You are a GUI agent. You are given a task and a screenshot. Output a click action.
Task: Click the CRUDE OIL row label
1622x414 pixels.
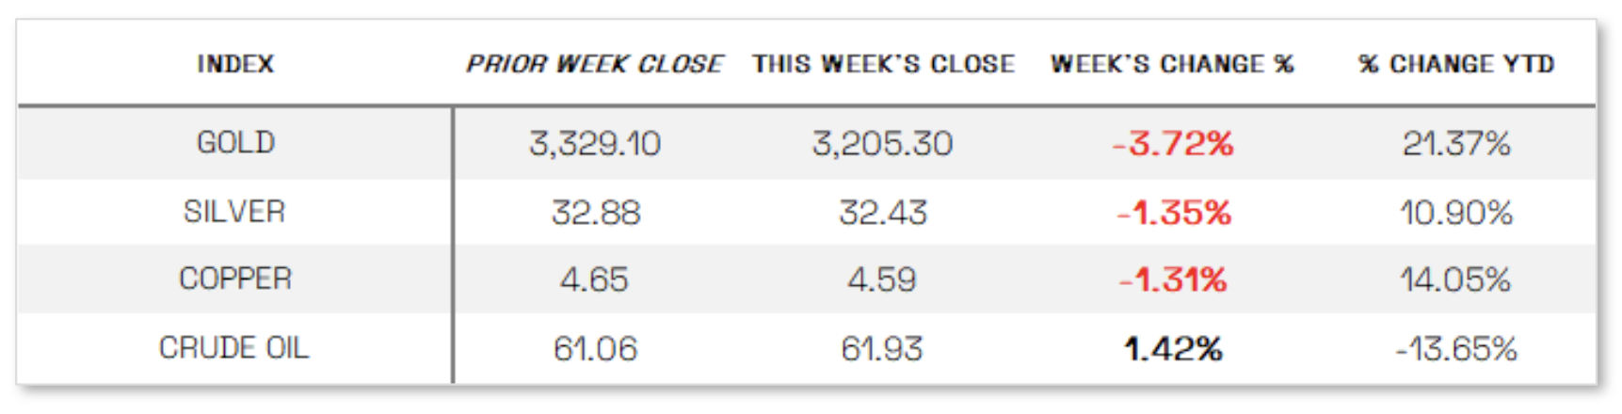(x=233, y=348)
